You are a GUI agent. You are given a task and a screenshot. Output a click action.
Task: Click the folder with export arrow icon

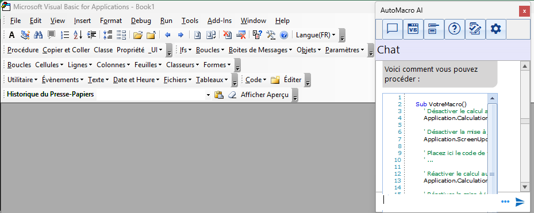click(x=151, y=34)
